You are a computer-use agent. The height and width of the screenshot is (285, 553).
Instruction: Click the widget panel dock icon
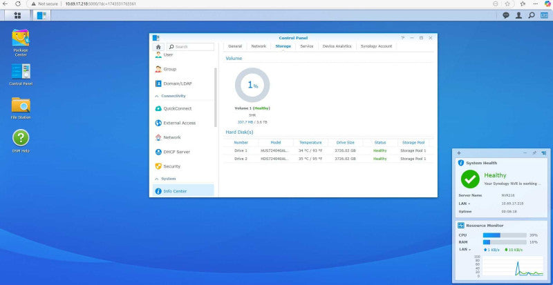[x=544, y=153]
